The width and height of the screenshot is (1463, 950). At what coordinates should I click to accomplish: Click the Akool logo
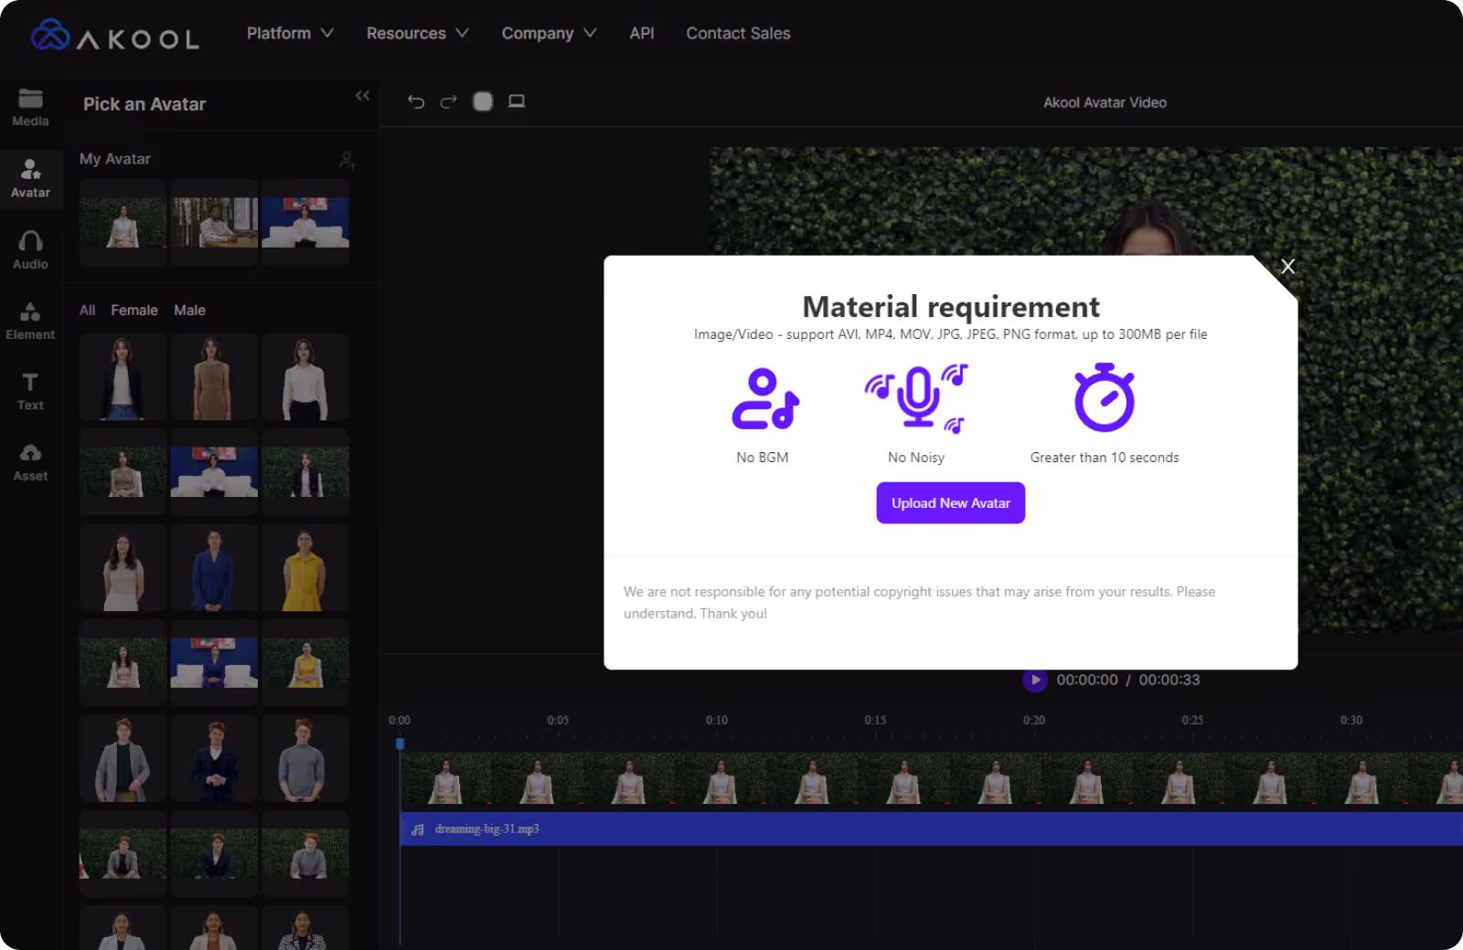point(115,35)
